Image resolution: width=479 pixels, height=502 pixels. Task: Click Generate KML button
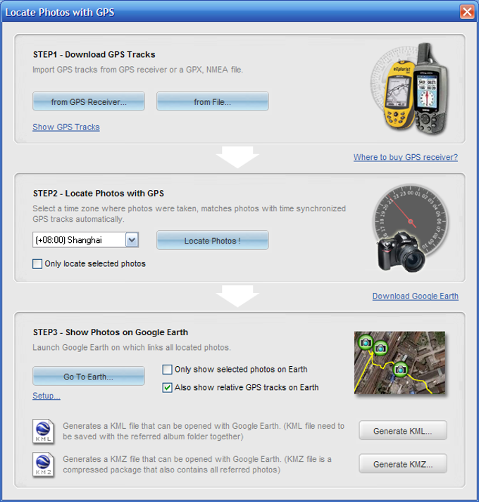403,430
